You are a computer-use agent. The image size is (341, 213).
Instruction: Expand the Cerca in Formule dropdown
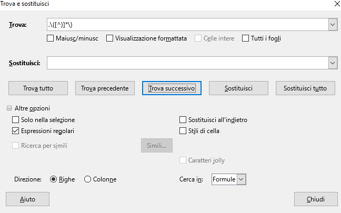coord(241,179)
